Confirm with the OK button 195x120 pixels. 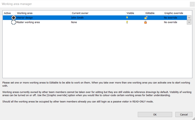155,114
